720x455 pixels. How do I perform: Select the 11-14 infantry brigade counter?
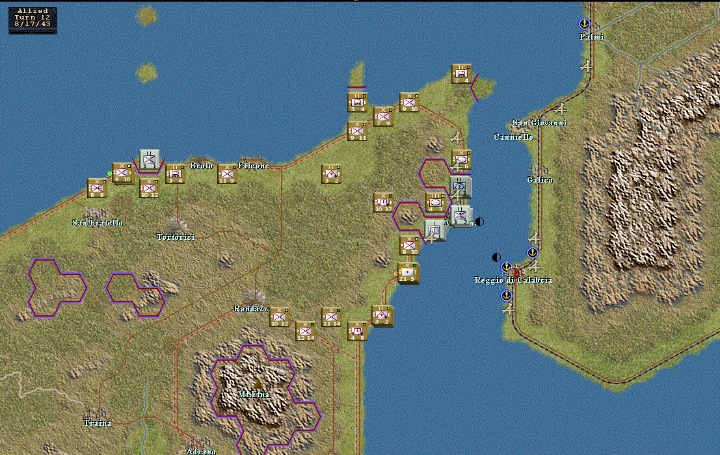[x=331, y=317]
